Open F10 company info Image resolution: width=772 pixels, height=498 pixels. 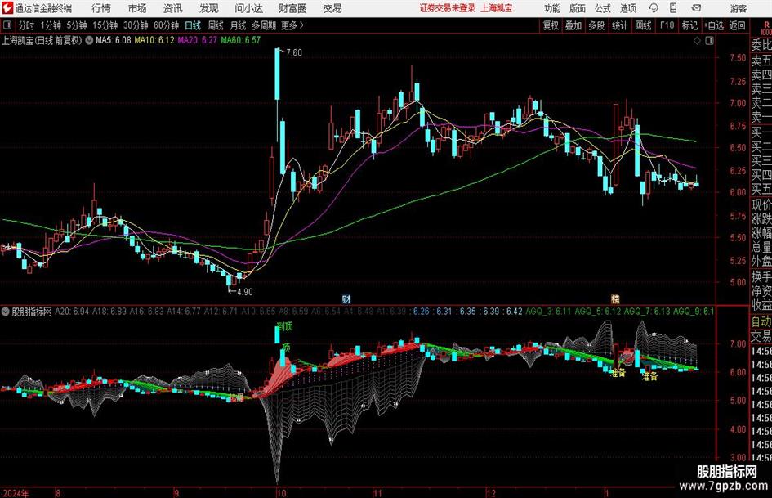(x=667, y=25)
